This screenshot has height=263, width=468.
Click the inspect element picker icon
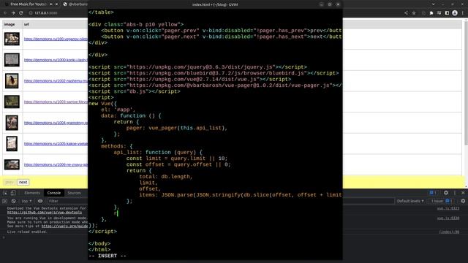[5, 193]
